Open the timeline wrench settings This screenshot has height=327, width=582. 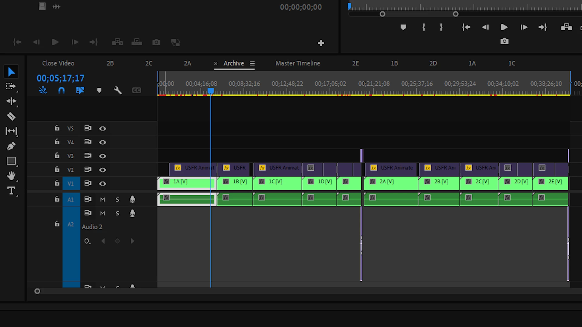pos(118,90)
